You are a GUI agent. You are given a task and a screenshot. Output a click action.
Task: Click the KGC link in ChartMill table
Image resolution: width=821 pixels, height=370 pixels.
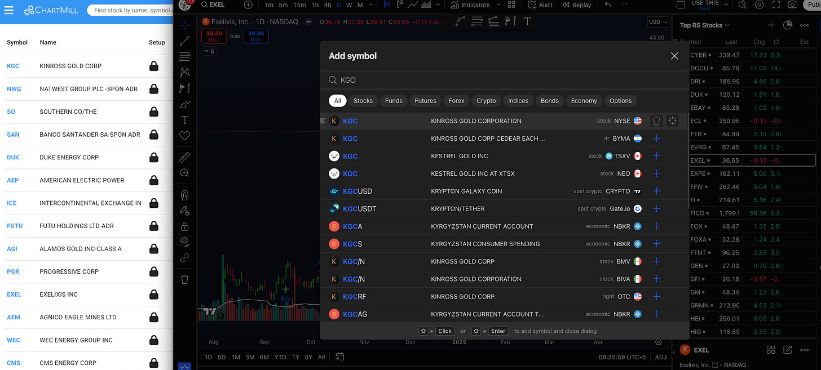(x=13, y=66)
